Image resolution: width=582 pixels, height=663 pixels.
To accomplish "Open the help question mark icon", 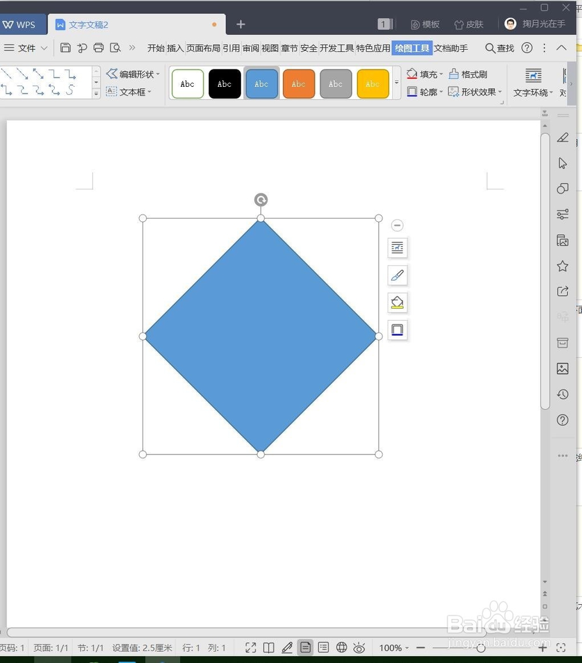I will point(527,48).
